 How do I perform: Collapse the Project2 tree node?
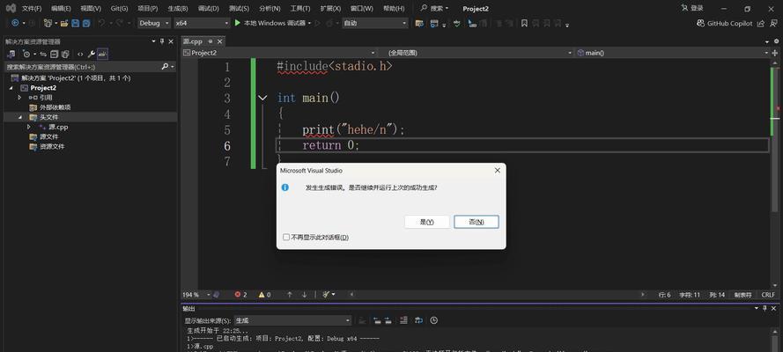11,88
